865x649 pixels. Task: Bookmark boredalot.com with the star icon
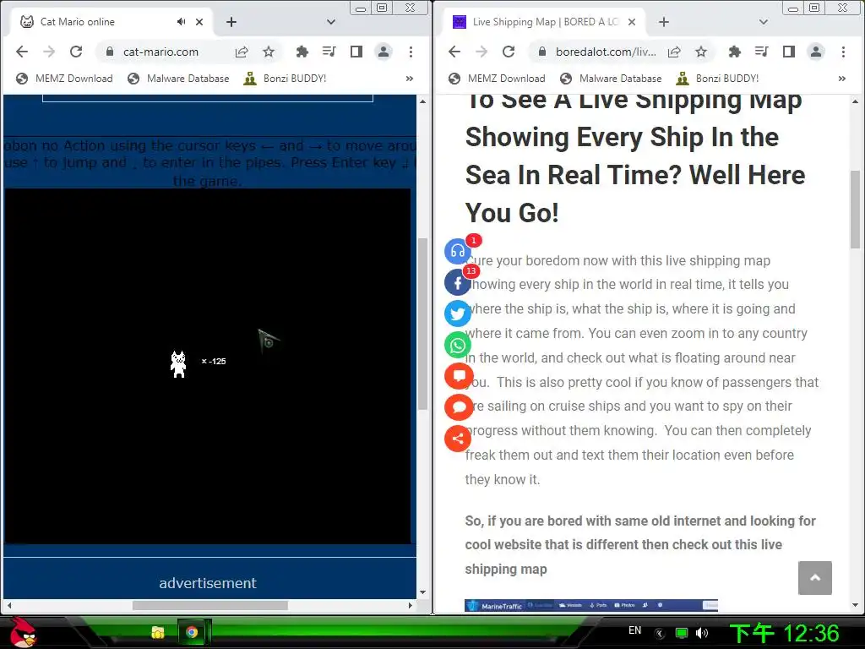point(701,52)
